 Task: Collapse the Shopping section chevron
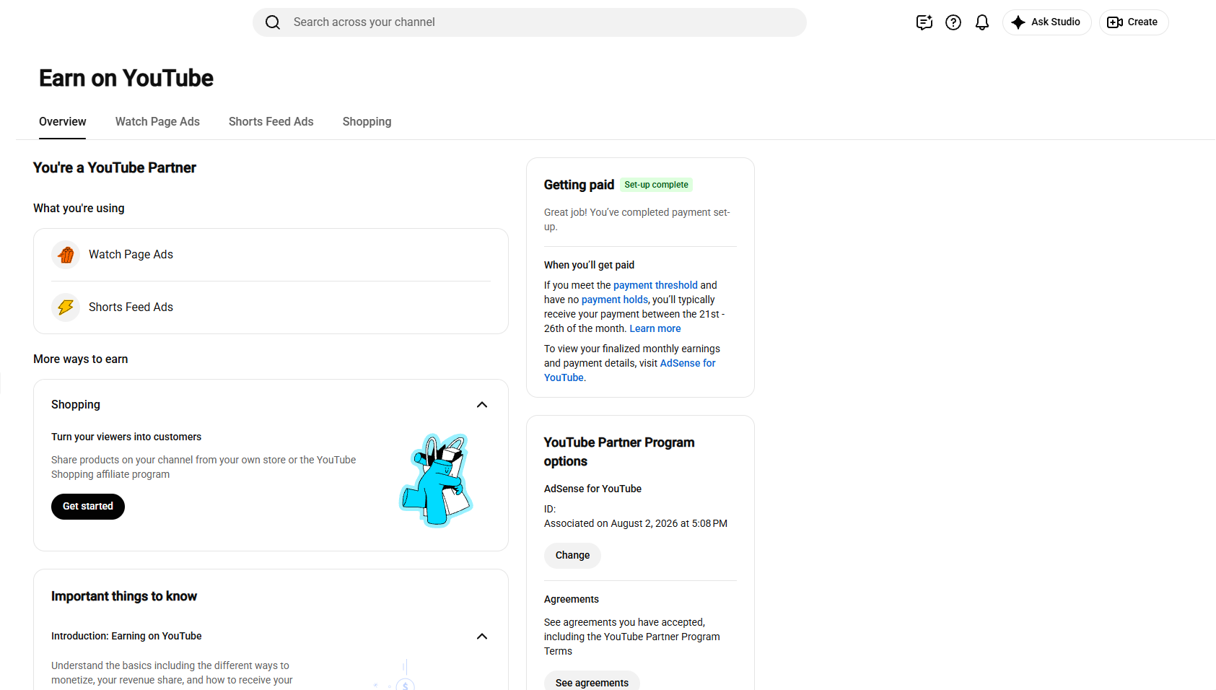[482, 405]
